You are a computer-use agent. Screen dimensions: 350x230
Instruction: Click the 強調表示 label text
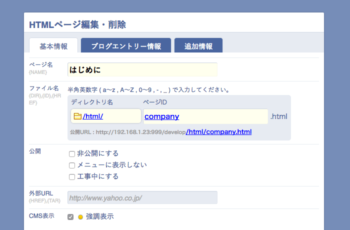coord(100,217)
